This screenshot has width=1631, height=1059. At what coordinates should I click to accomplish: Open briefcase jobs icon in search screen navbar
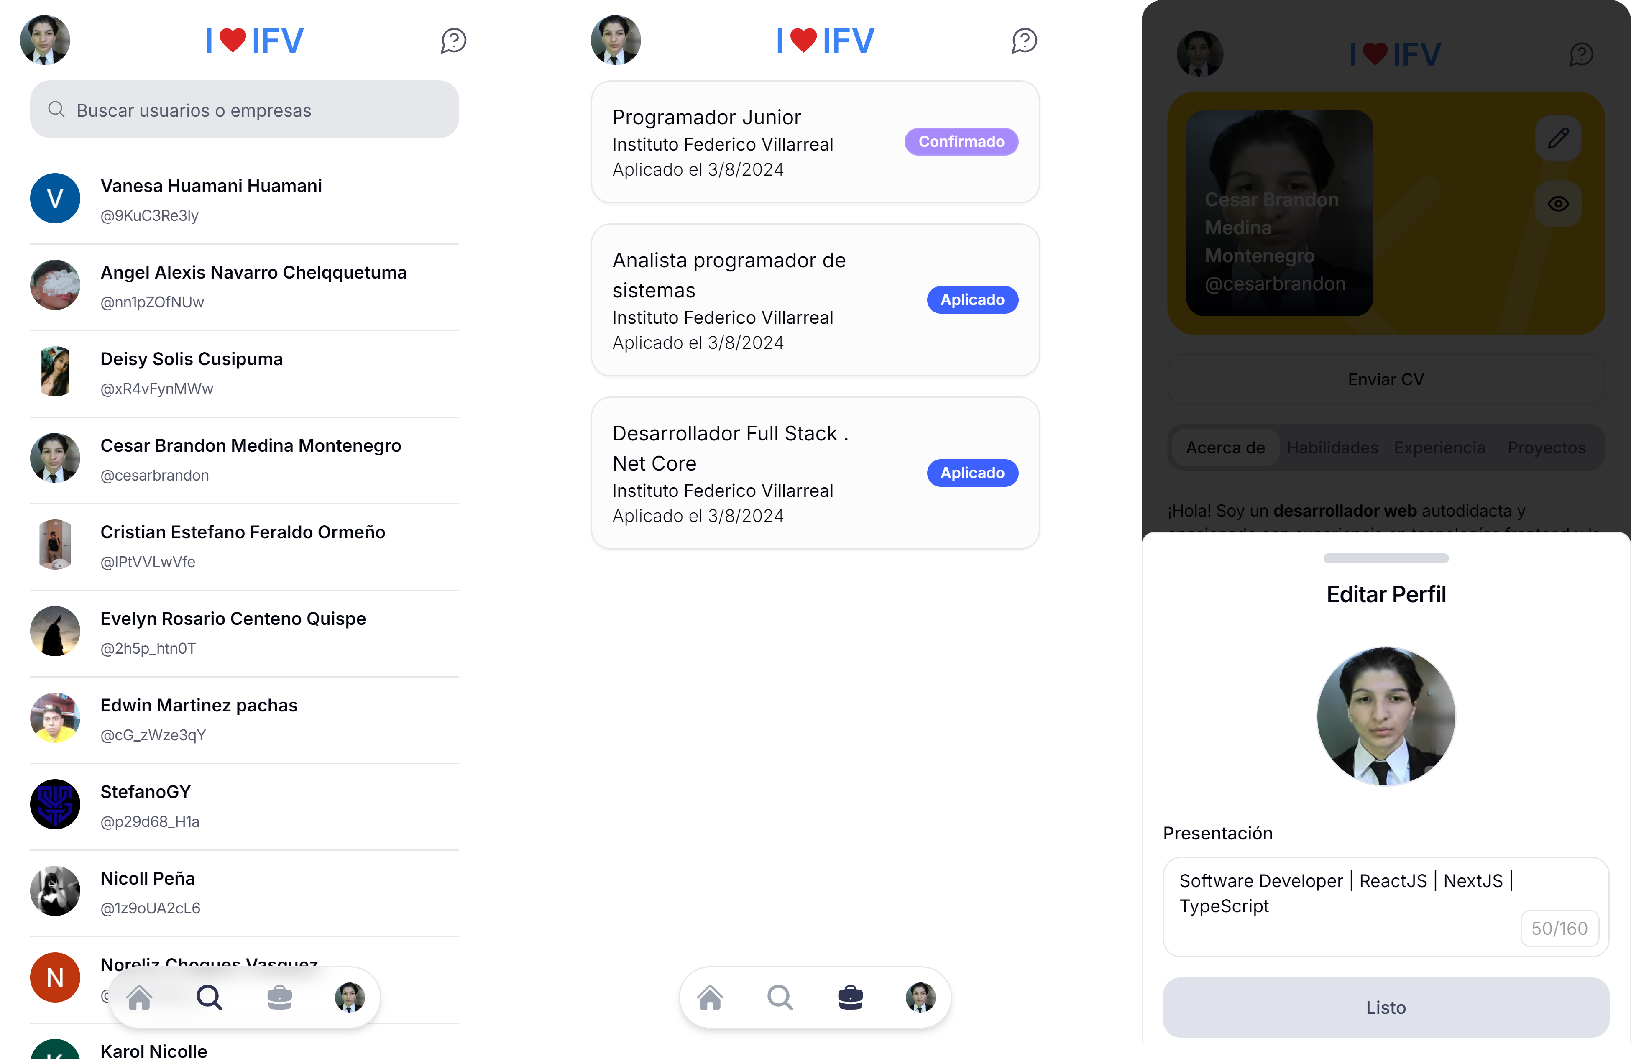tap(280, 998)
